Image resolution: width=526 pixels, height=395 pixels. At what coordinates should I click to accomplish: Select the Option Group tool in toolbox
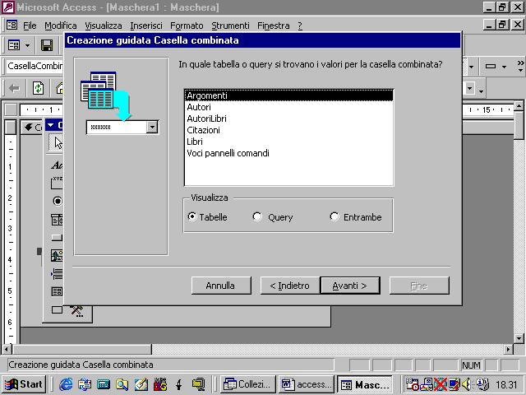(57, 183)
